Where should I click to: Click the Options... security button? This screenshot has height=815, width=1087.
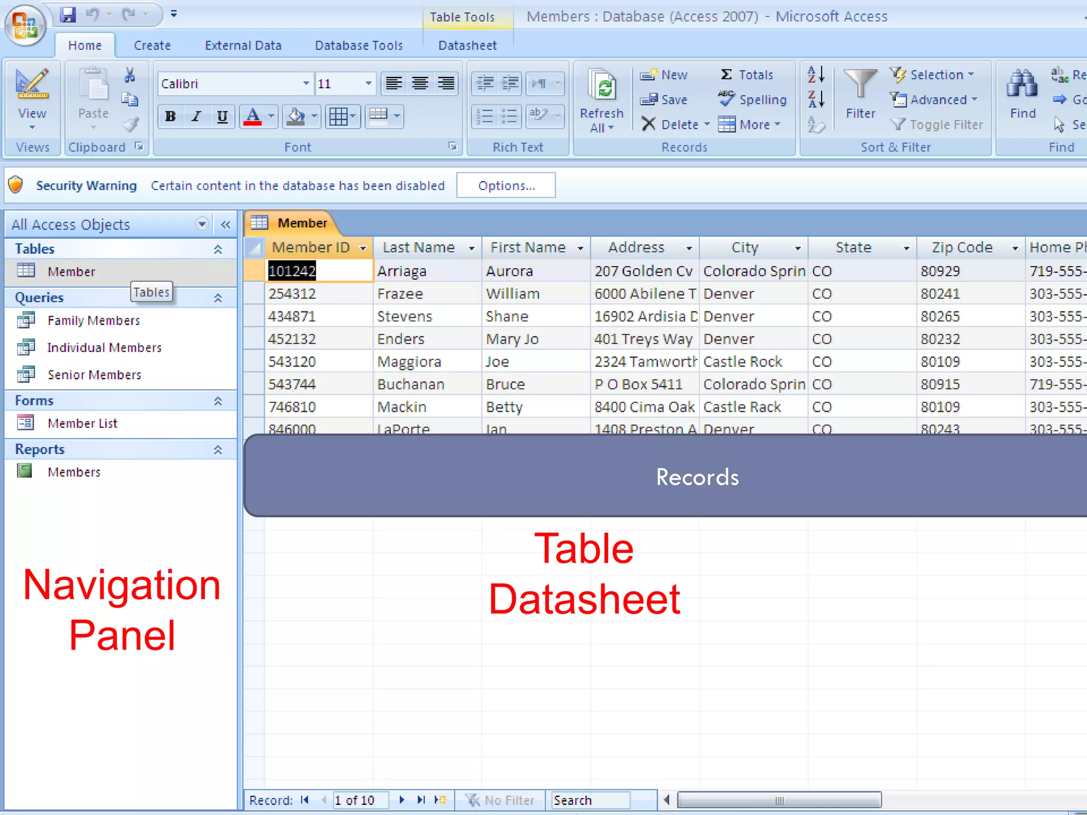506,185
